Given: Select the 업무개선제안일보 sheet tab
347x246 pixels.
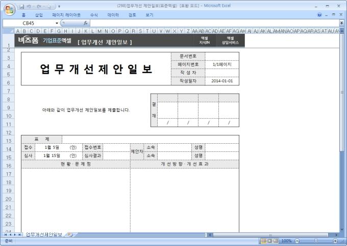Looking at the screenshot, I should point(44,235).
